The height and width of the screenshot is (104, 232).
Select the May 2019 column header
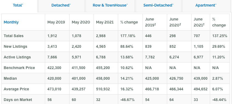(56, 22)
